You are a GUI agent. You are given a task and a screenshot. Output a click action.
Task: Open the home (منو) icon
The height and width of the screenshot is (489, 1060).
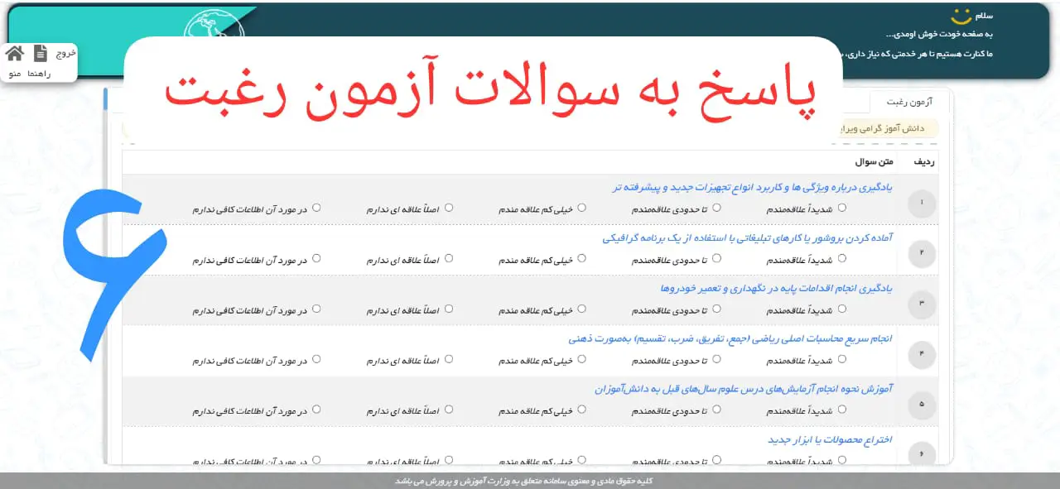coord(13,53)
